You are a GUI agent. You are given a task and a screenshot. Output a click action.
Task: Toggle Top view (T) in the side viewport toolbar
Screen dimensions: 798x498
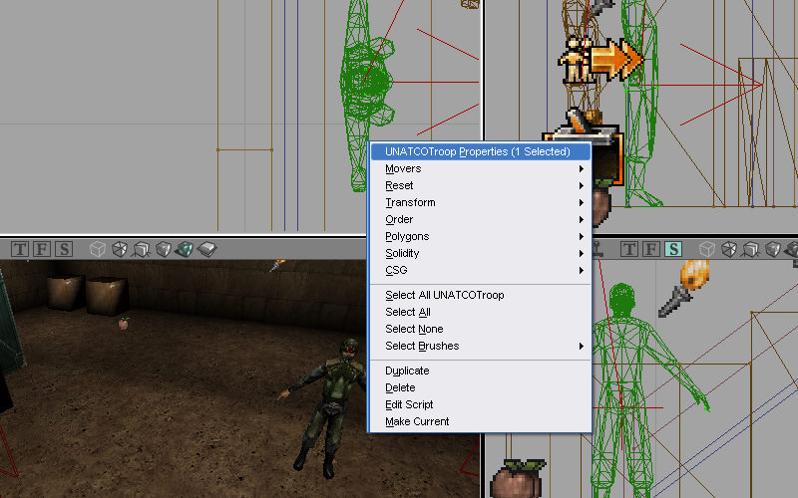[x=629, y=249]
